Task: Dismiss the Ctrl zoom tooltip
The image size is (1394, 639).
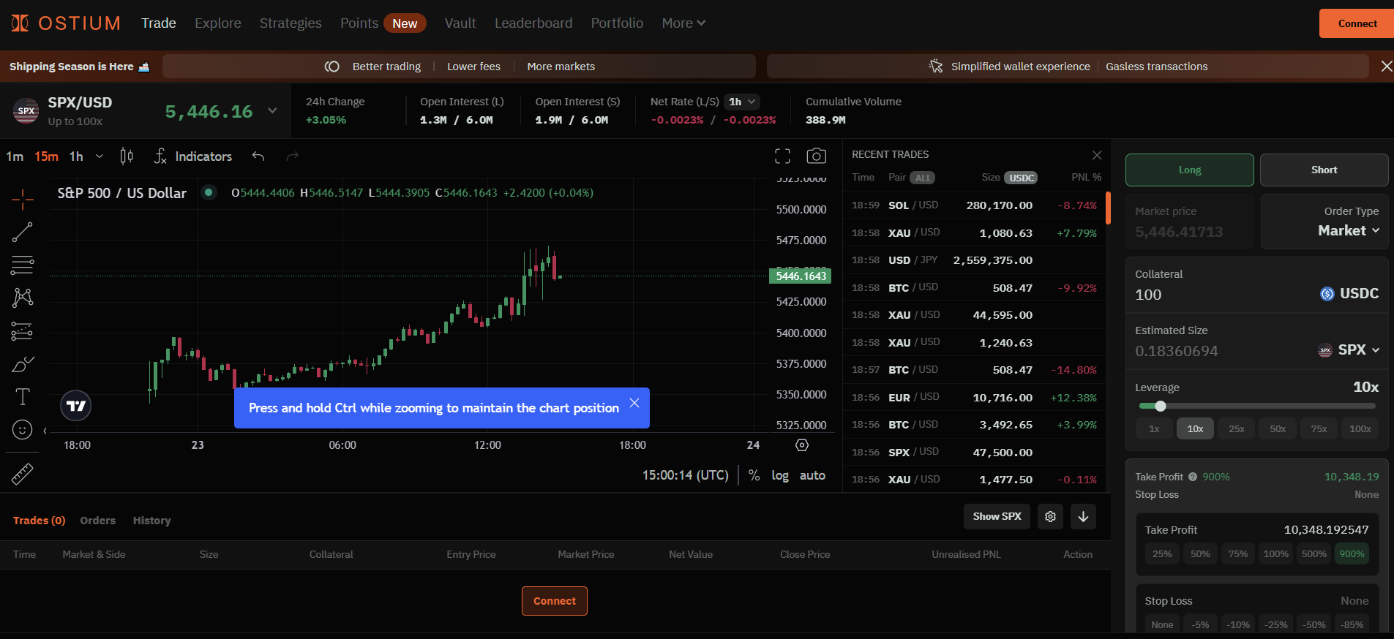Action: click(634, 403)
